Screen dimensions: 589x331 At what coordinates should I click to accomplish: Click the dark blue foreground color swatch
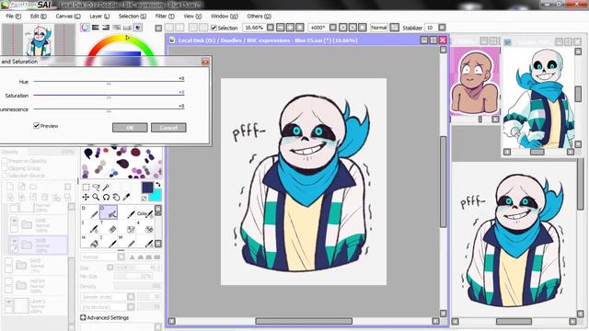pyautogui.click(x=147, y=188)
